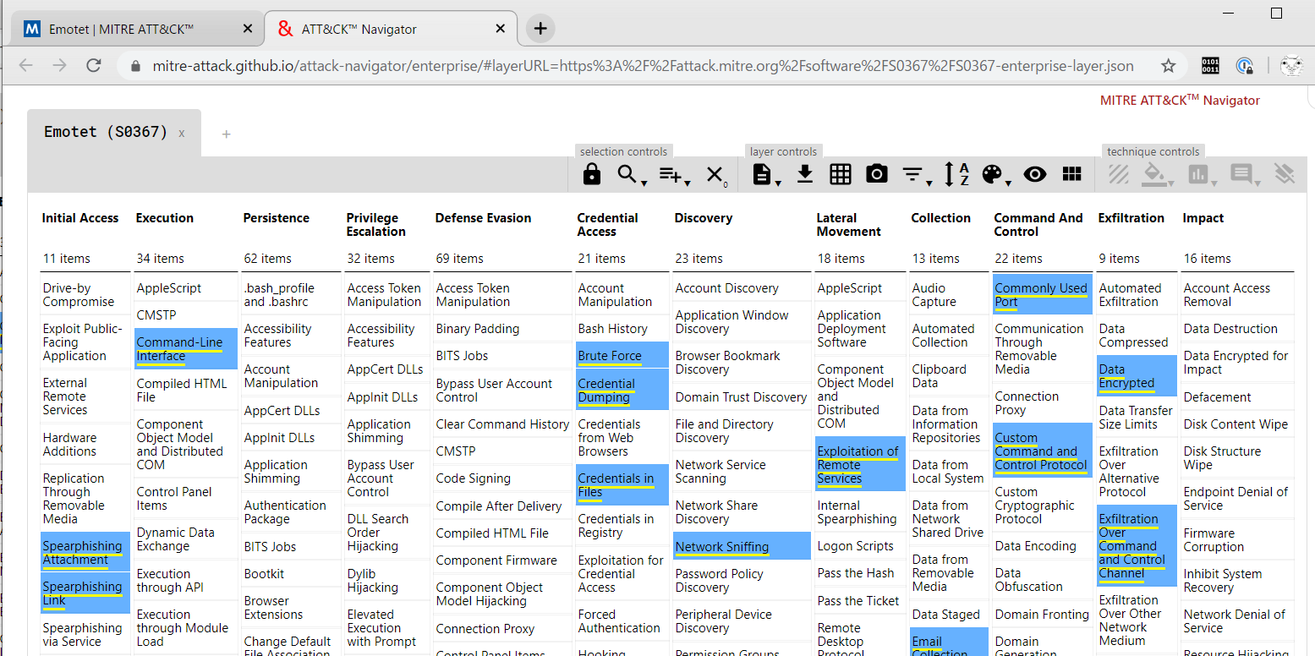
Task: Select the Bash History technique
Action: click(x=622, y=329)
